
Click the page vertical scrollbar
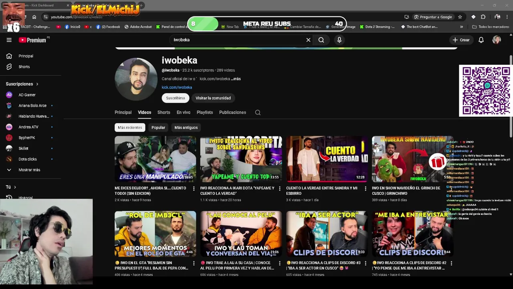pyautogui.click(x=511, y=96)
